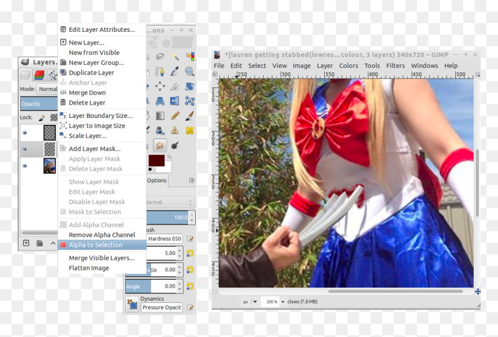Click the dynamics picker icon

[x=132, y=305]
